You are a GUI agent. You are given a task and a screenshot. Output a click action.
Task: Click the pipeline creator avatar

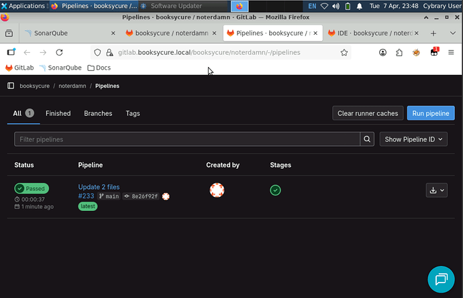(217, 190)
